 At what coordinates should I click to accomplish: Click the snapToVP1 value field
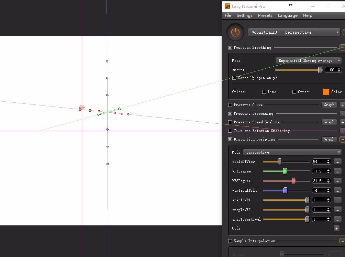pos(321,200)
